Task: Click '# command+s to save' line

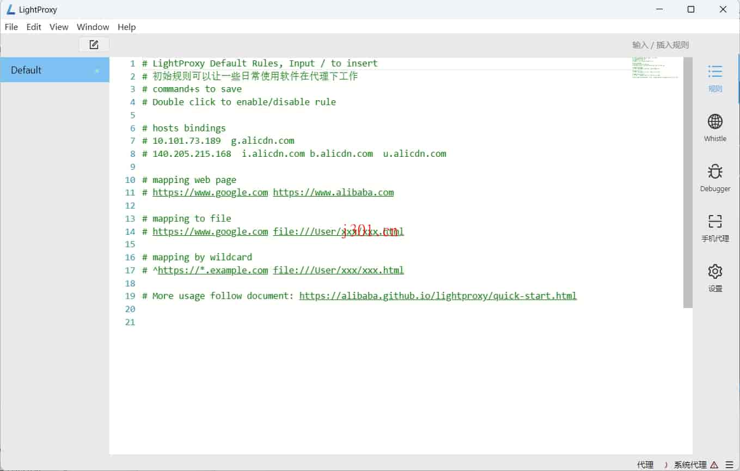Action: [192, 89]
